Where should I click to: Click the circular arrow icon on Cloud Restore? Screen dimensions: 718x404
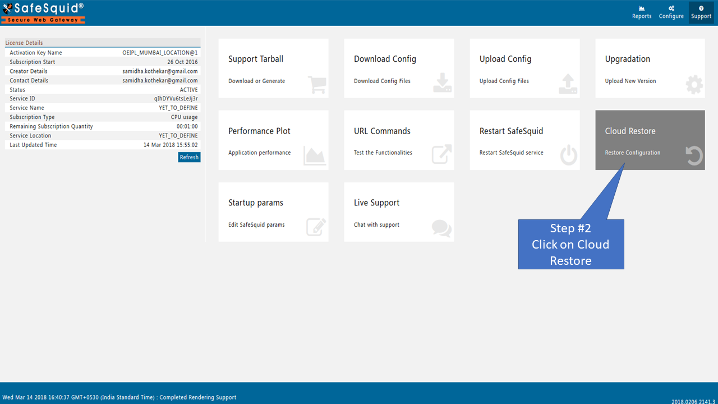pyautogui.click(x=694, y=155)
